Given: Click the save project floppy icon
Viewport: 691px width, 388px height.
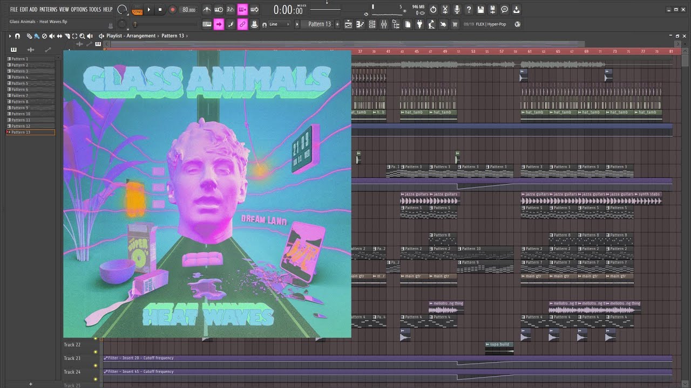Looking at the screenshot, I should (480, 10).
